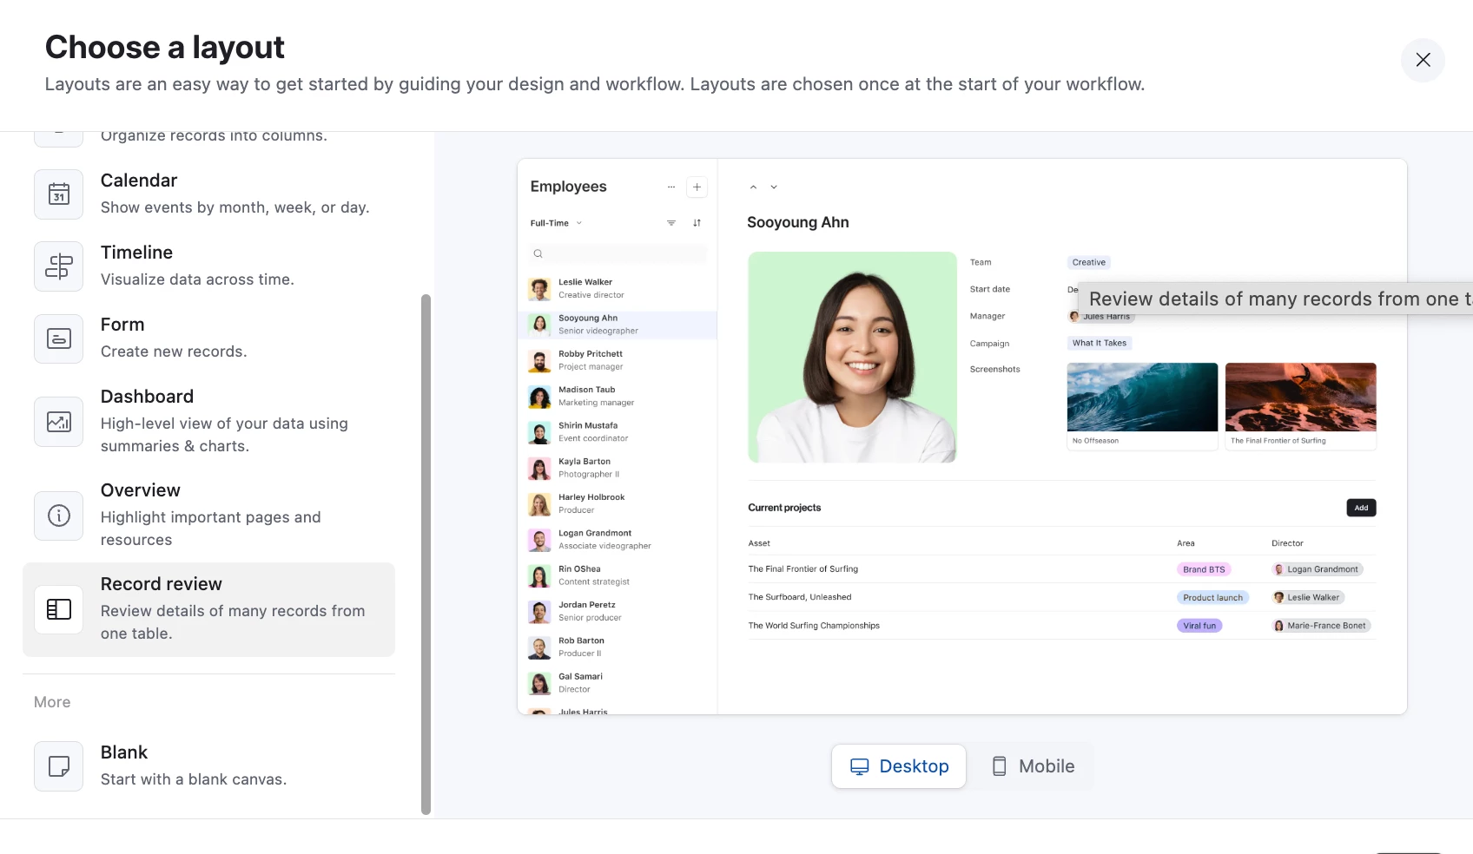Viewport: 1473px width, 854px height.
Task: Open the three-dot menu next to Employees
Action: click(671, 187)
